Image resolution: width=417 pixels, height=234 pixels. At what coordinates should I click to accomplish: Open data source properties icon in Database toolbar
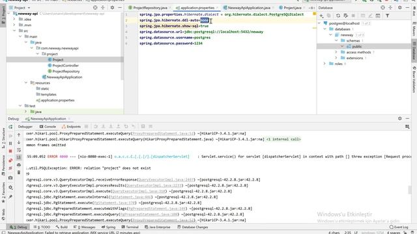345,16
